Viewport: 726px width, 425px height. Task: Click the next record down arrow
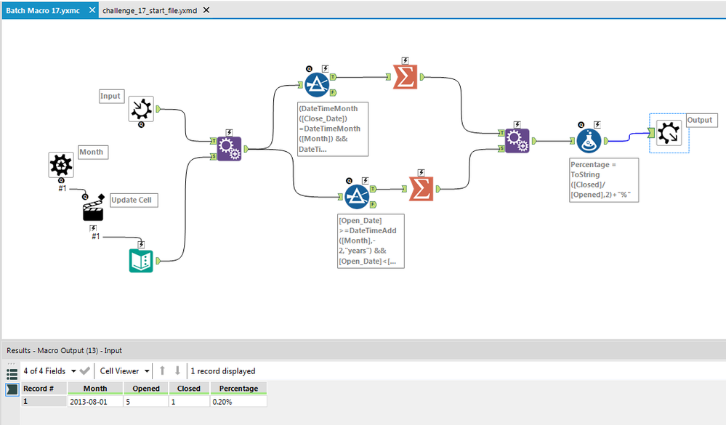(177, 371)
